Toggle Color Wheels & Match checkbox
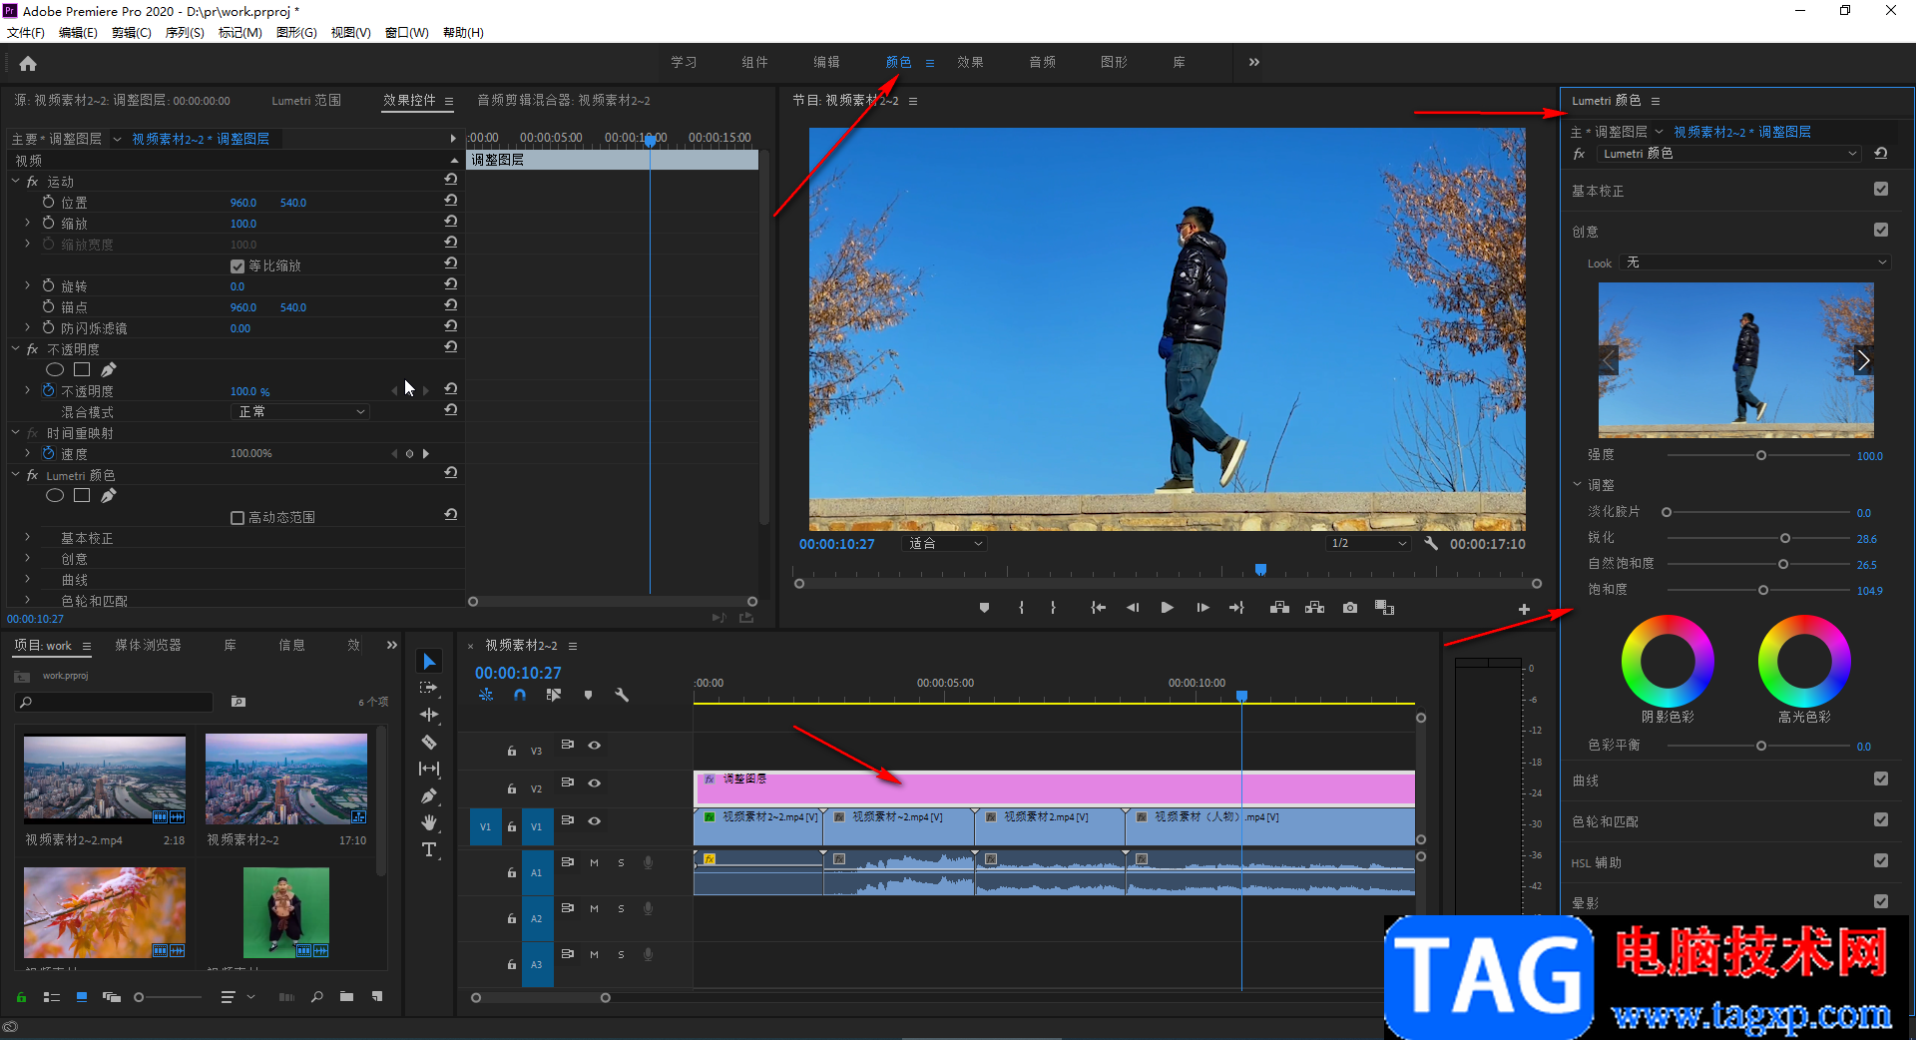Screen dimensions: 1916x1040 tap(1881, 819)
